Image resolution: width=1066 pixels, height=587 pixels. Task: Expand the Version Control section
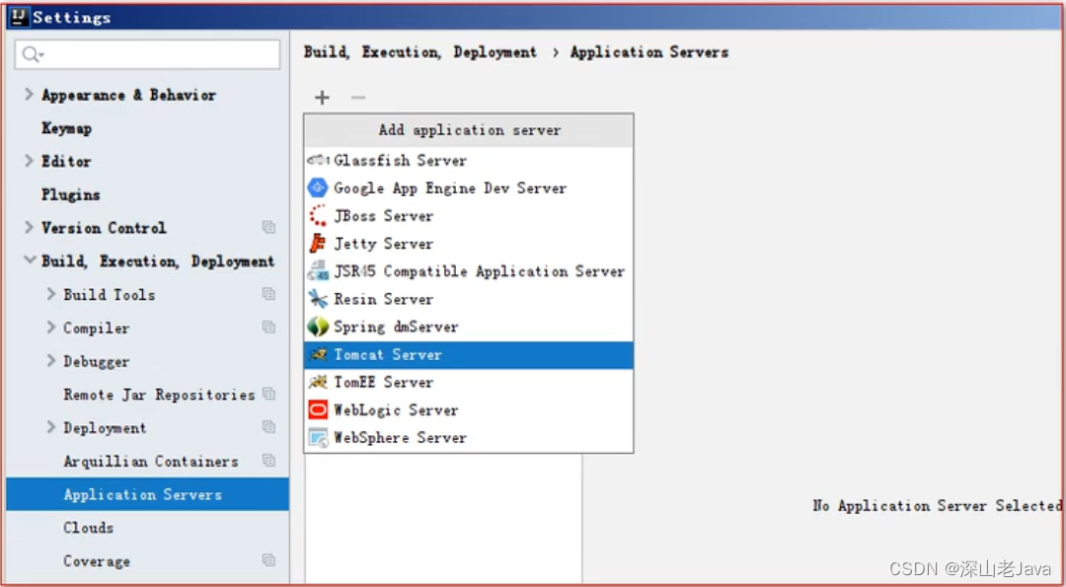[29, 228]
